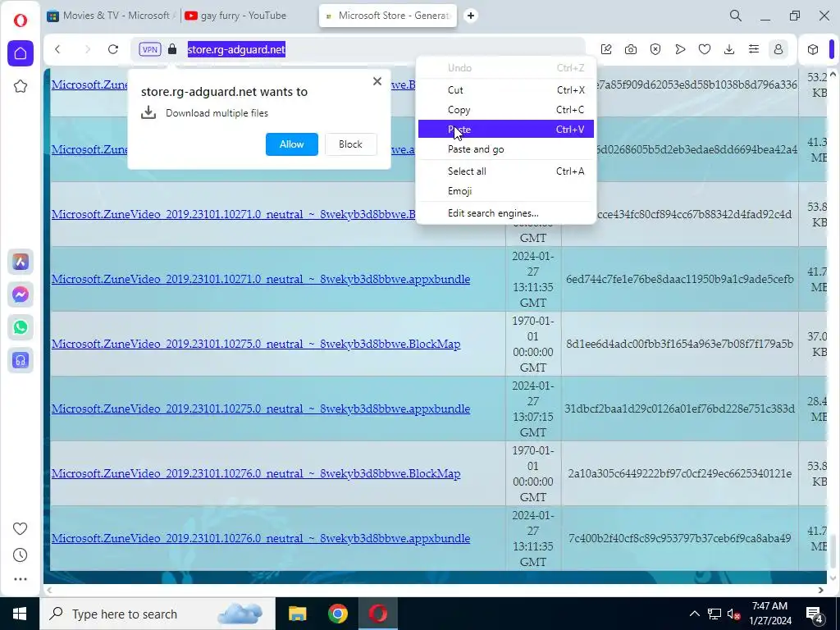Open ad blocker shield icon
Screen dimensions: 840x630
pos(655,49)
